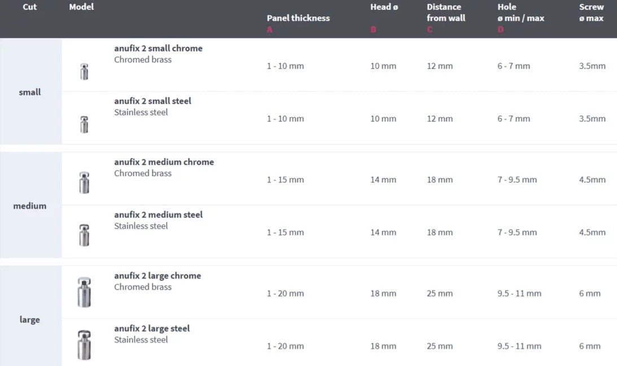Click the anufix 2 small chrome product image
The height and width of the screenshot is (366, 617).
[x=84, y=72]
